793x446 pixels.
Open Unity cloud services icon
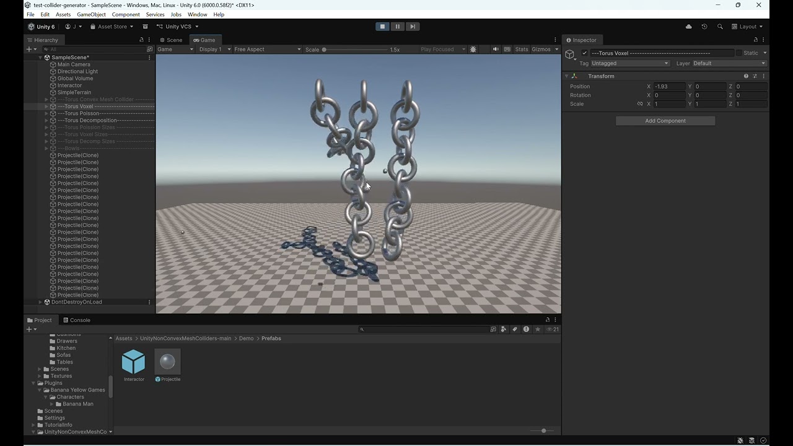click(x=689, y=27)
